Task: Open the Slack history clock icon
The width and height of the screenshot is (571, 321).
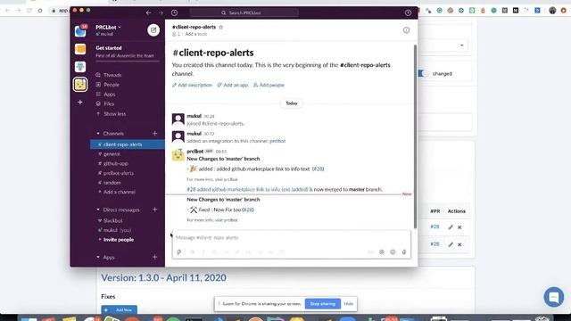Action: click(175, 12)
